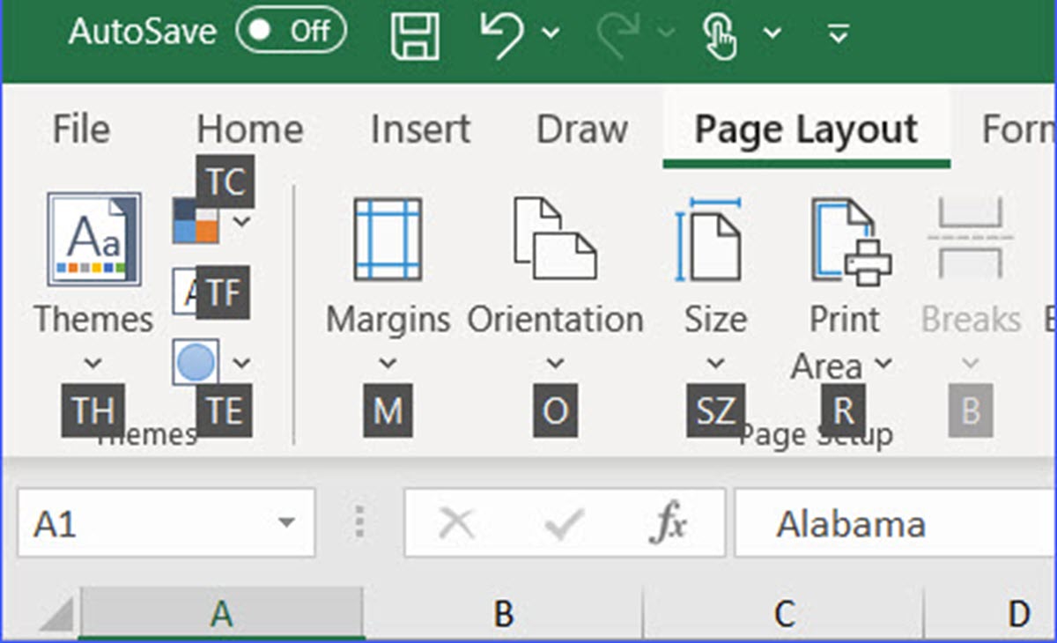
Task: Click the Orientation icon
Action: tap(555, 238)
